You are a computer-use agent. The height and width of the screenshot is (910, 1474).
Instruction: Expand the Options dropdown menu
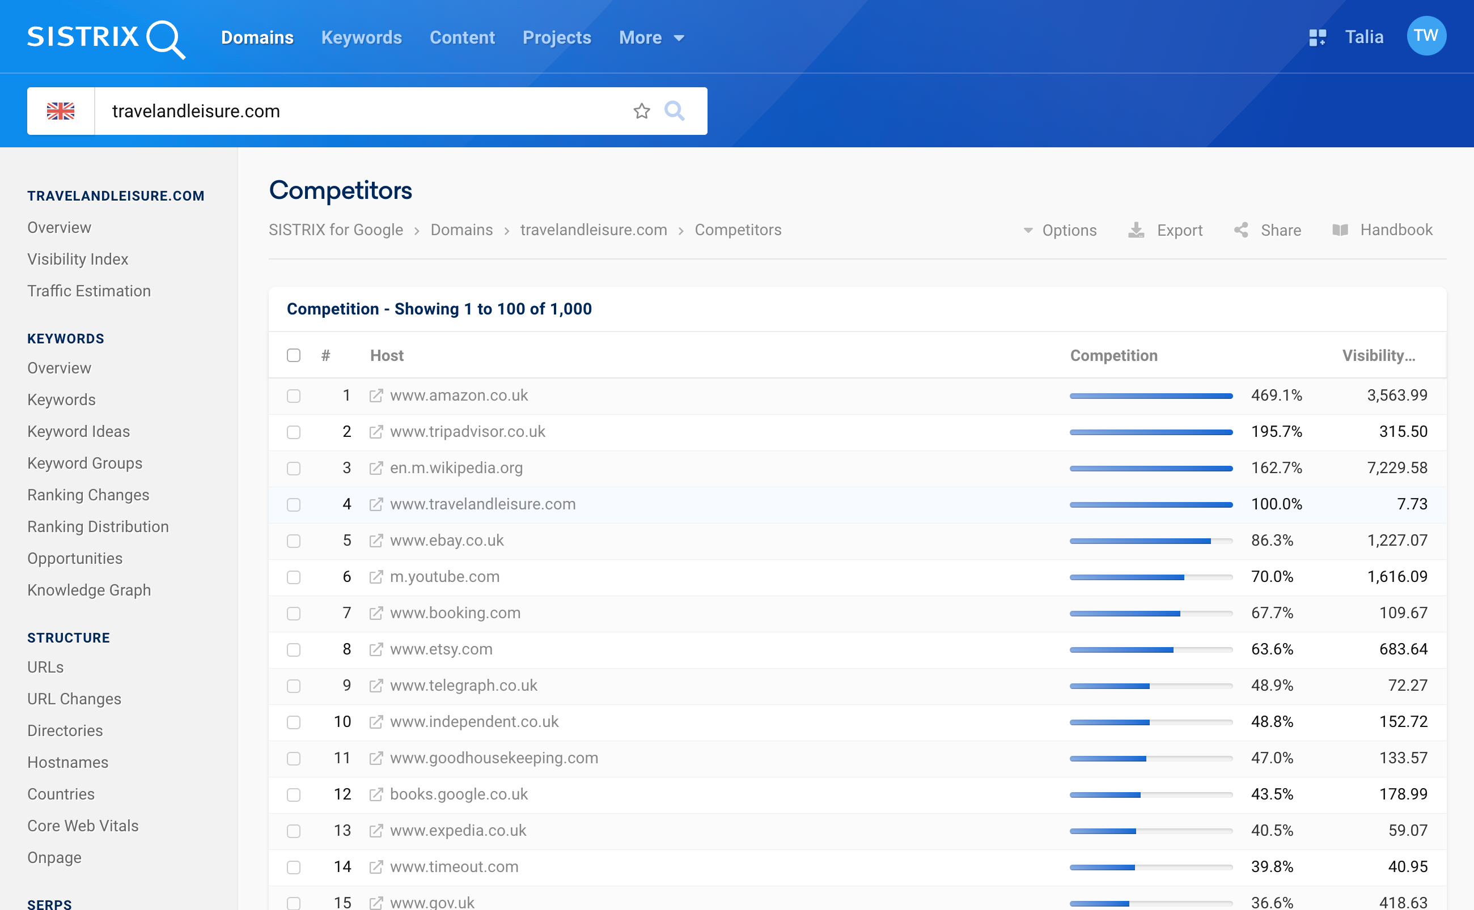[1060, 229]
